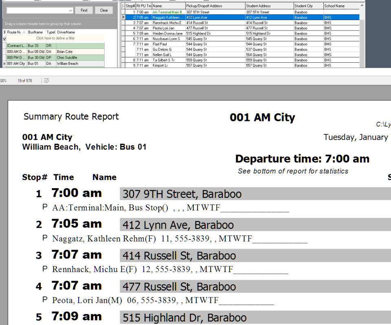Click the 'Click here to define a filter' row
Image resolution: width=391 pixels, height=325 pixels.
[56, 38]
